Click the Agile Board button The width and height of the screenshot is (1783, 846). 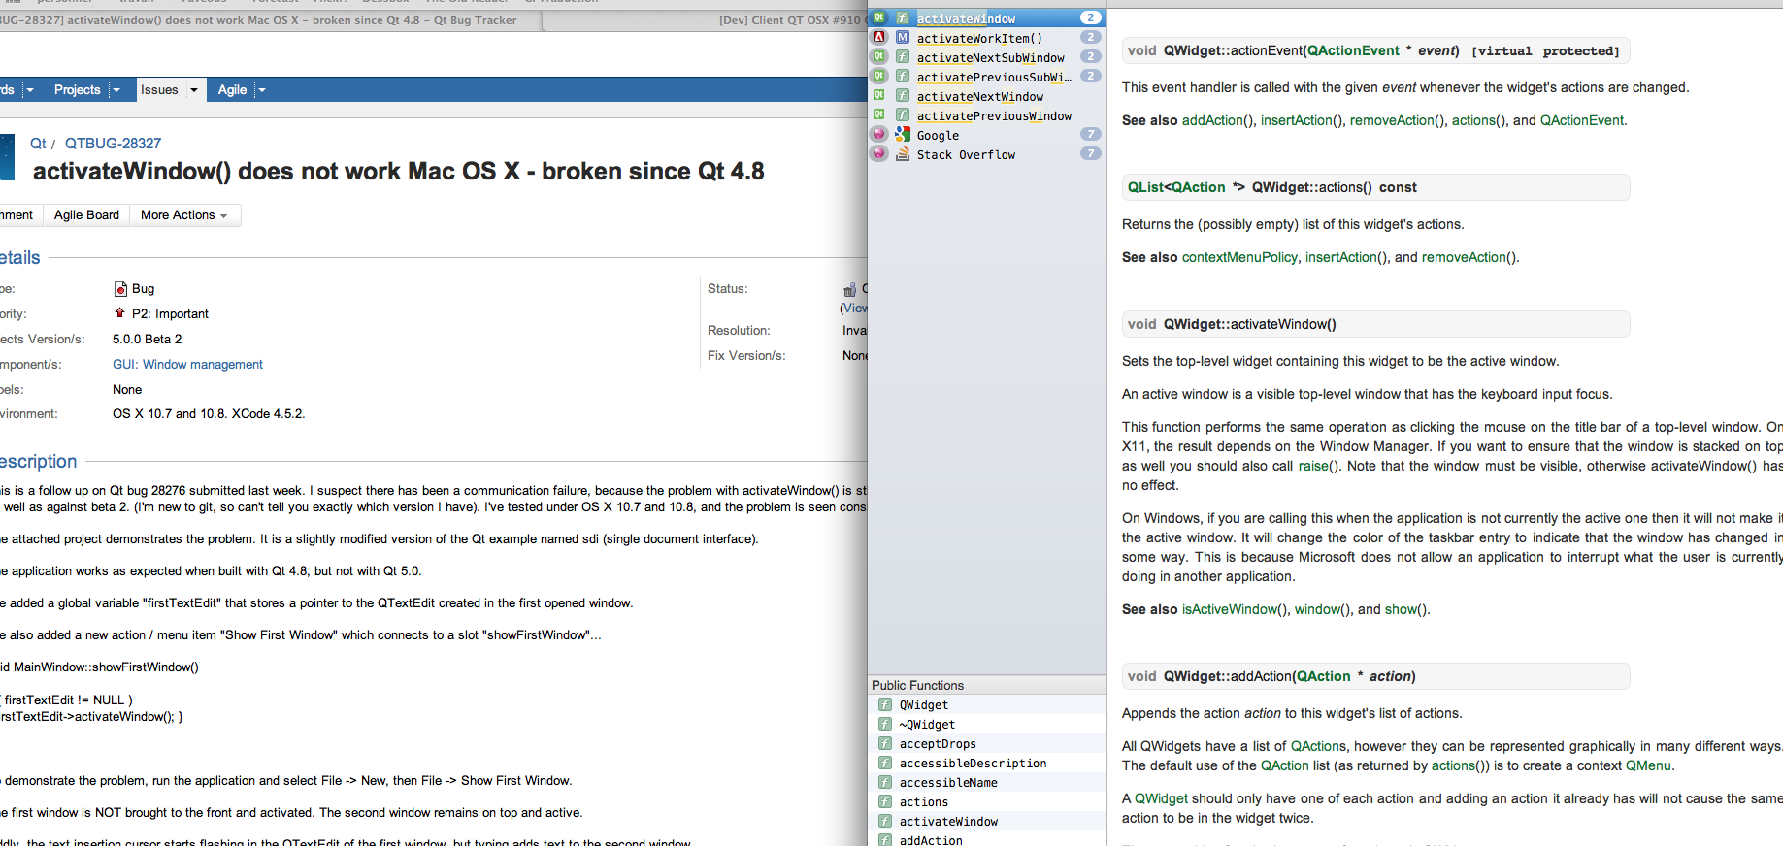click(86, 215)
